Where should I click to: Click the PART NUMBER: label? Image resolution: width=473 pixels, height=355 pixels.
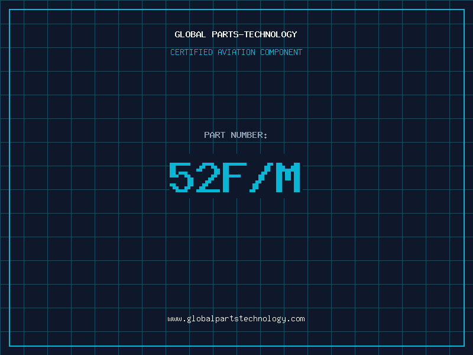pyautogui.click(x=235, y=135)
